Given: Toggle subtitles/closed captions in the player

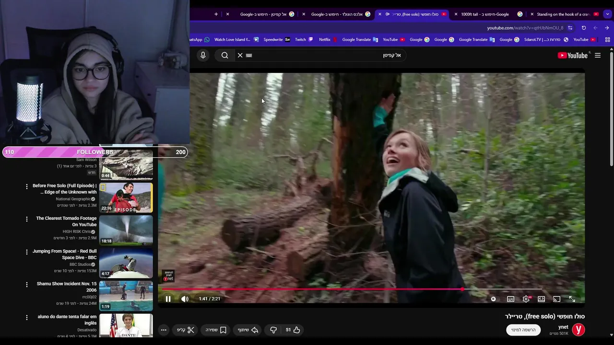Looking at the screenshot, I should [x=510, y=299].
